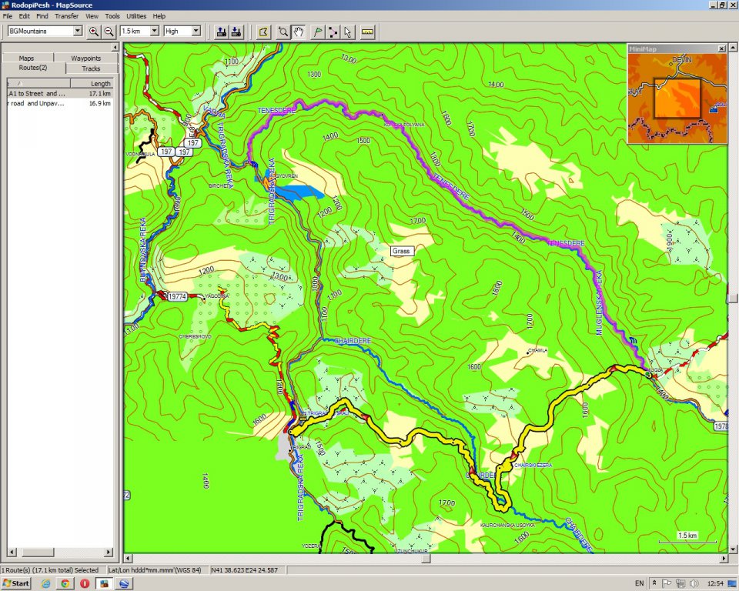This screenshot has width=739, height=591.
Task: Open the Utilities menu
Action: tap(136, 15)
